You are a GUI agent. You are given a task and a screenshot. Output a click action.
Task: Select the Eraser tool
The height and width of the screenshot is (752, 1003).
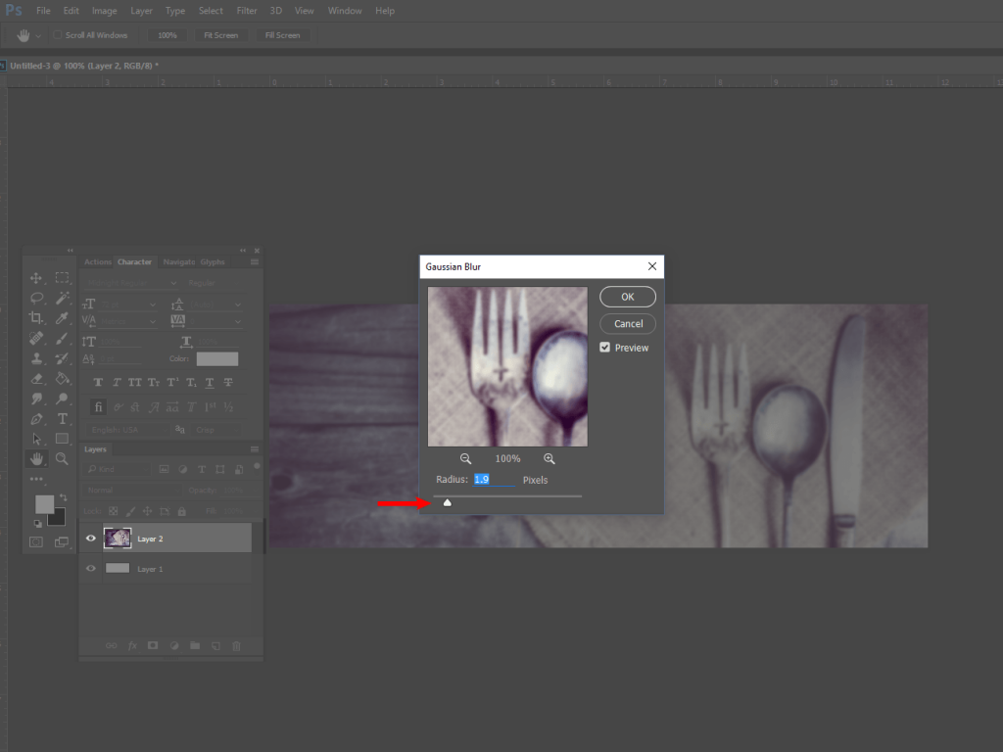point(36,379)
